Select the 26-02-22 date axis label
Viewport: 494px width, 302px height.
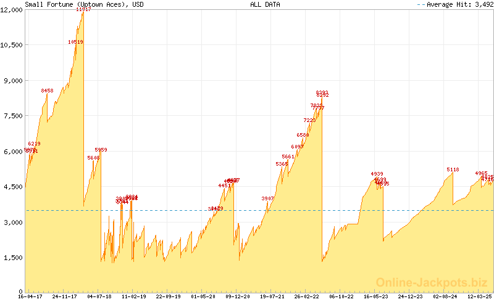[x=307, y=296]
